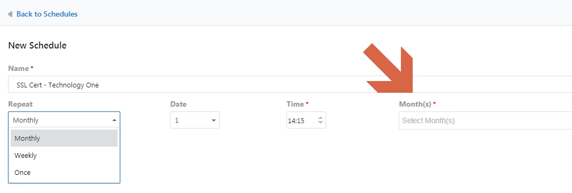Click the Name field containing SSL Cert

pos(290,84)
